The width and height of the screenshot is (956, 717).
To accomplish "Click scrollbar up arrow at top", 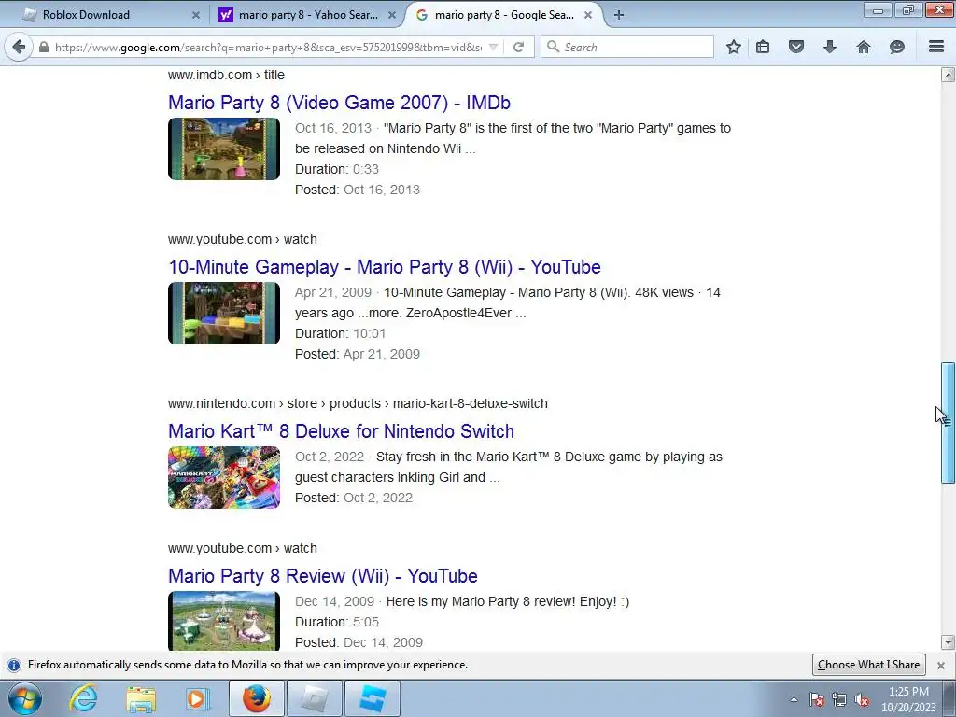I will tap(948, 75).
